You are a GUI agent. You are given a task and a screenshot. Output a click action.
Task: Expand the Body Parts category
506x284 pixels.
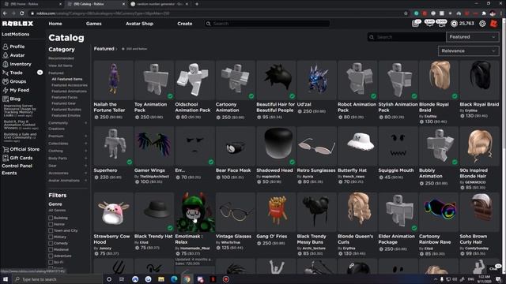pyautogui.click(x=86, y=159)
